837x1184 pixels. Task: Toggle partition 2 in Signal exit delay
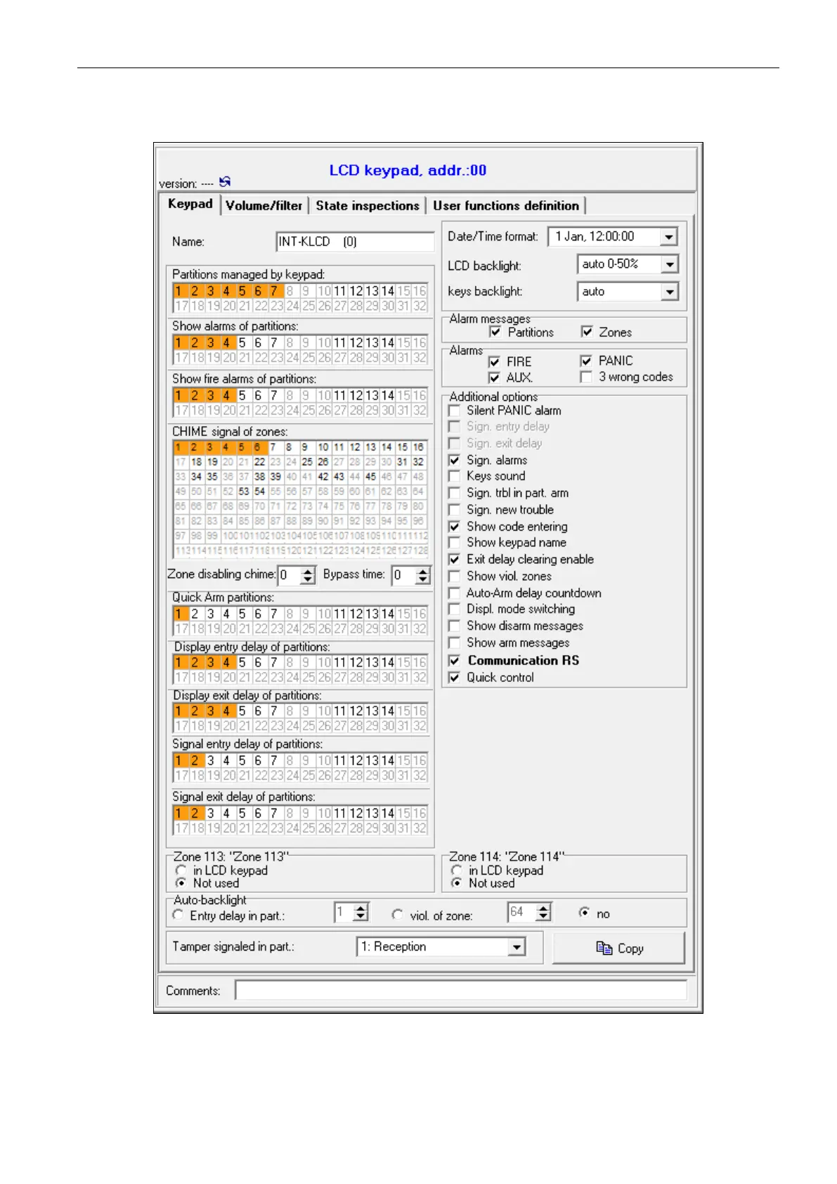195,813
